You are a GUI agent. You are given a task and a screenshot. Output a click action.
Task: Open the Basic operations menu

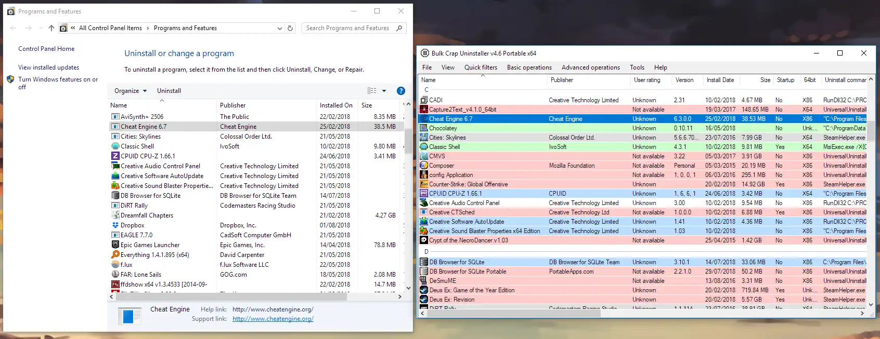pyautogui.click(x=529, y=67)
